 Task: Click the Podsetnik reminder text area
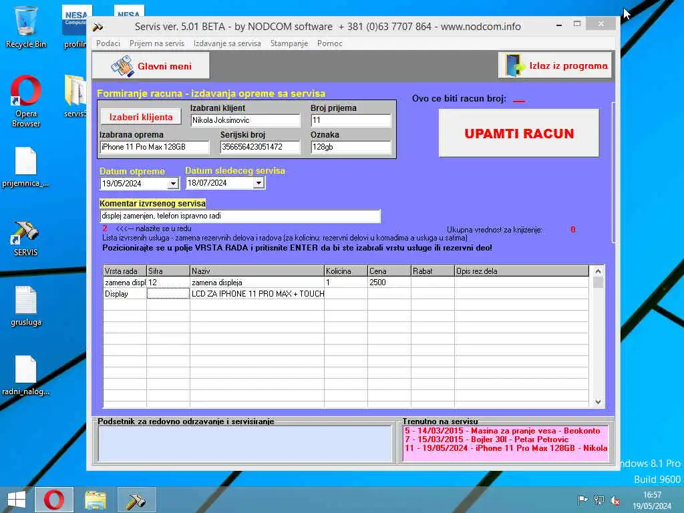point(244,444)
